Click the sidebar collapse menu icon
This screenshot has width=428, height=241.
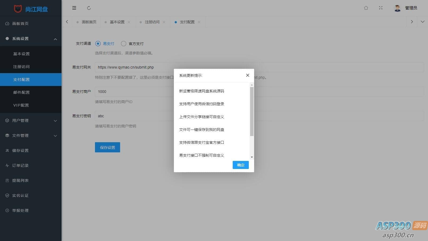pyautogui.click(x=74, y=8)
